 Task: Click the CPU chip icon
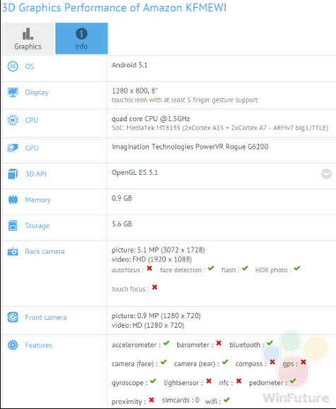[13, 120]
